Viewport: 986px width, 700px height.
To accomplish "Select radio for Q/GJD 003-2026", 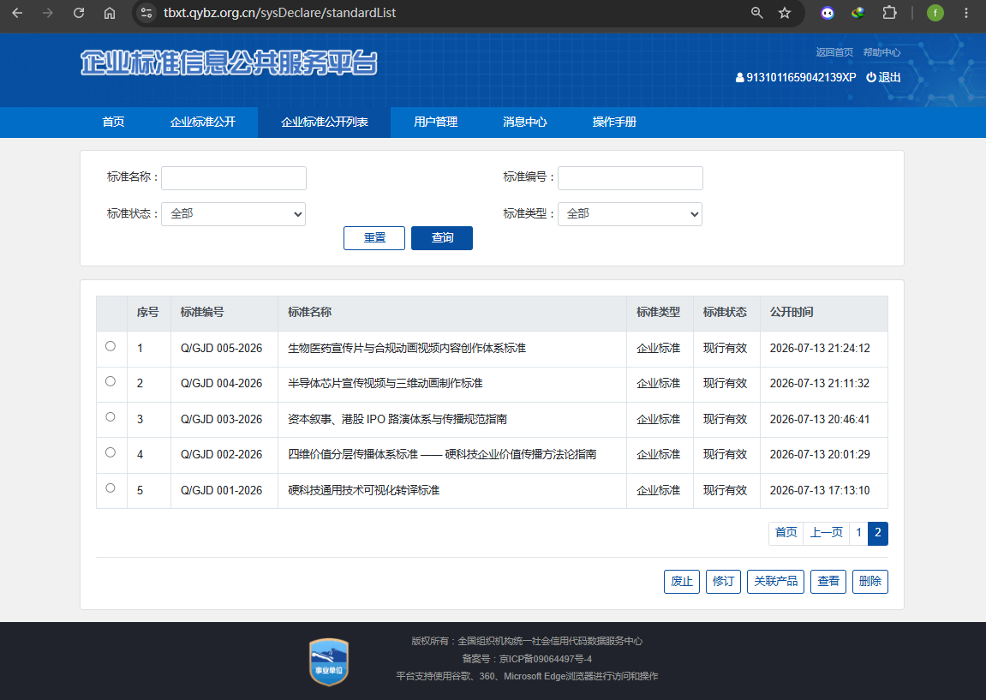I will [111, 417].
